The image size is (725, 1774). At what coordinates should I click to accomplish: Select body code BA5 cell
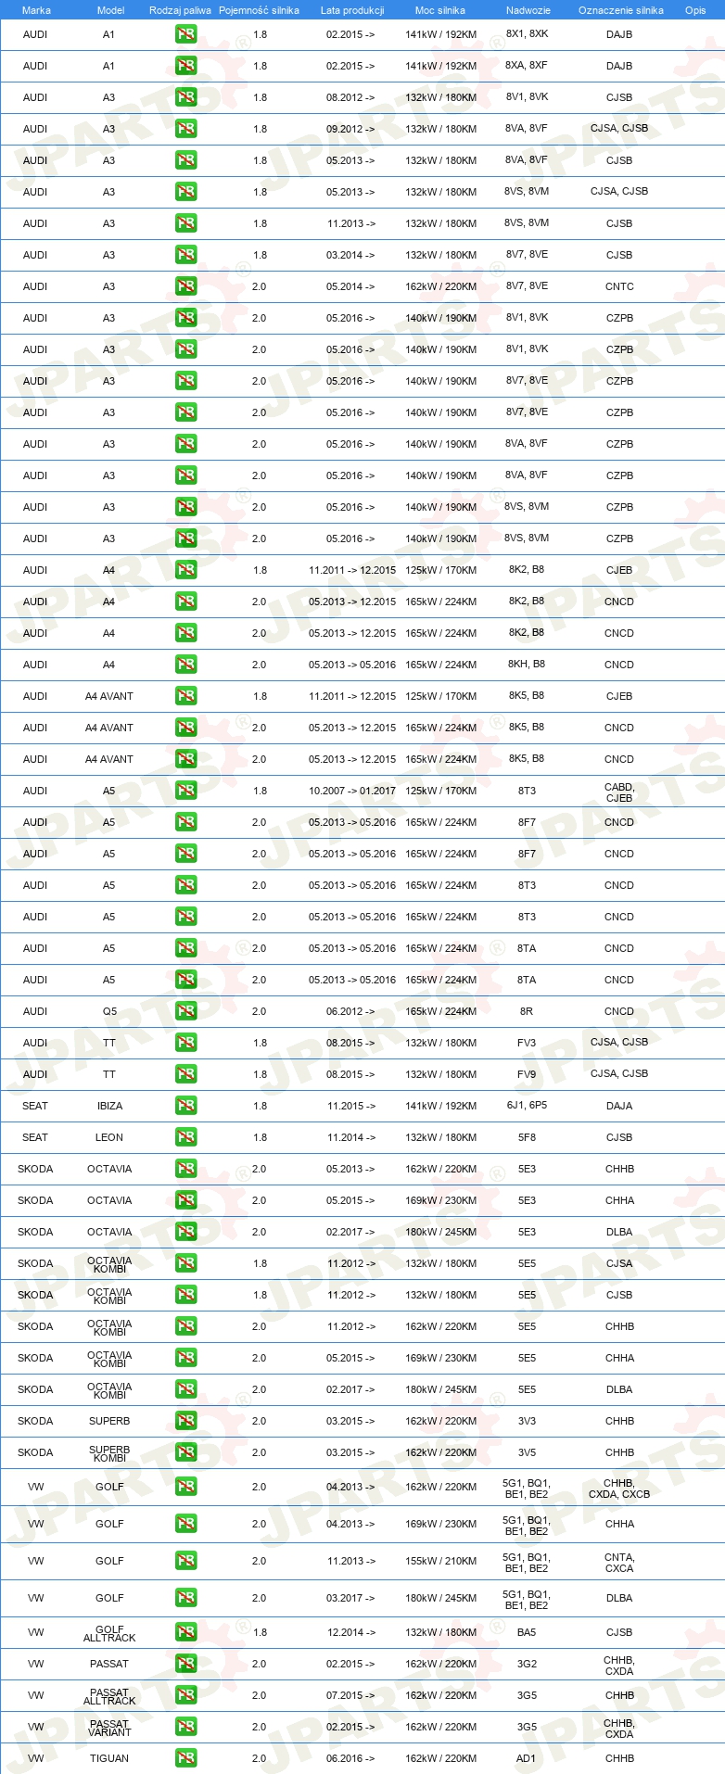tap(527, 1632)
